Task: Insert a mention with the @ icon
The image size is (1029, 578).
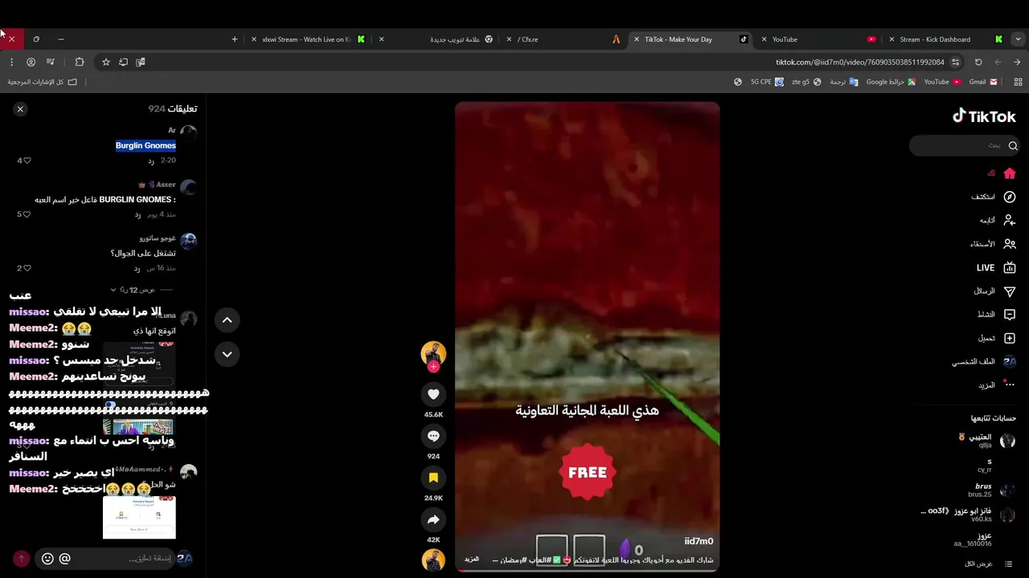Action: tap(65, 559)
